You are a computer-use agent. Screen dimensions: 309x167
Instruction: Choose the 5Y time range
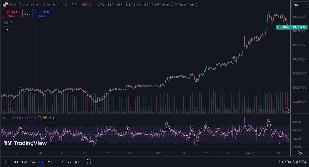[x=69, y=162]
